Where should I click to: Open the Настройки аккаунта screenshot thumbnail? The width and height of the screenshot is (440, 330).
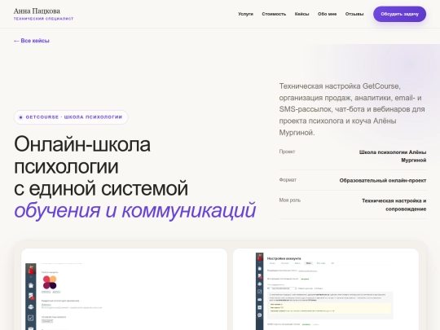325,289
